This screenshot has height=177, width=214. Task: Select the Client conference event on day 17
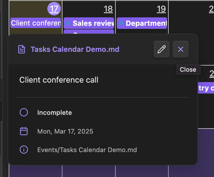(36, 23)
